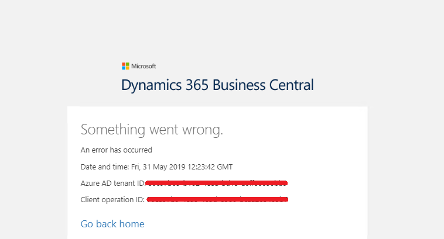Go back home via the link
The height and width of the screenshot is (239, 444).
(x=112, y=224)
